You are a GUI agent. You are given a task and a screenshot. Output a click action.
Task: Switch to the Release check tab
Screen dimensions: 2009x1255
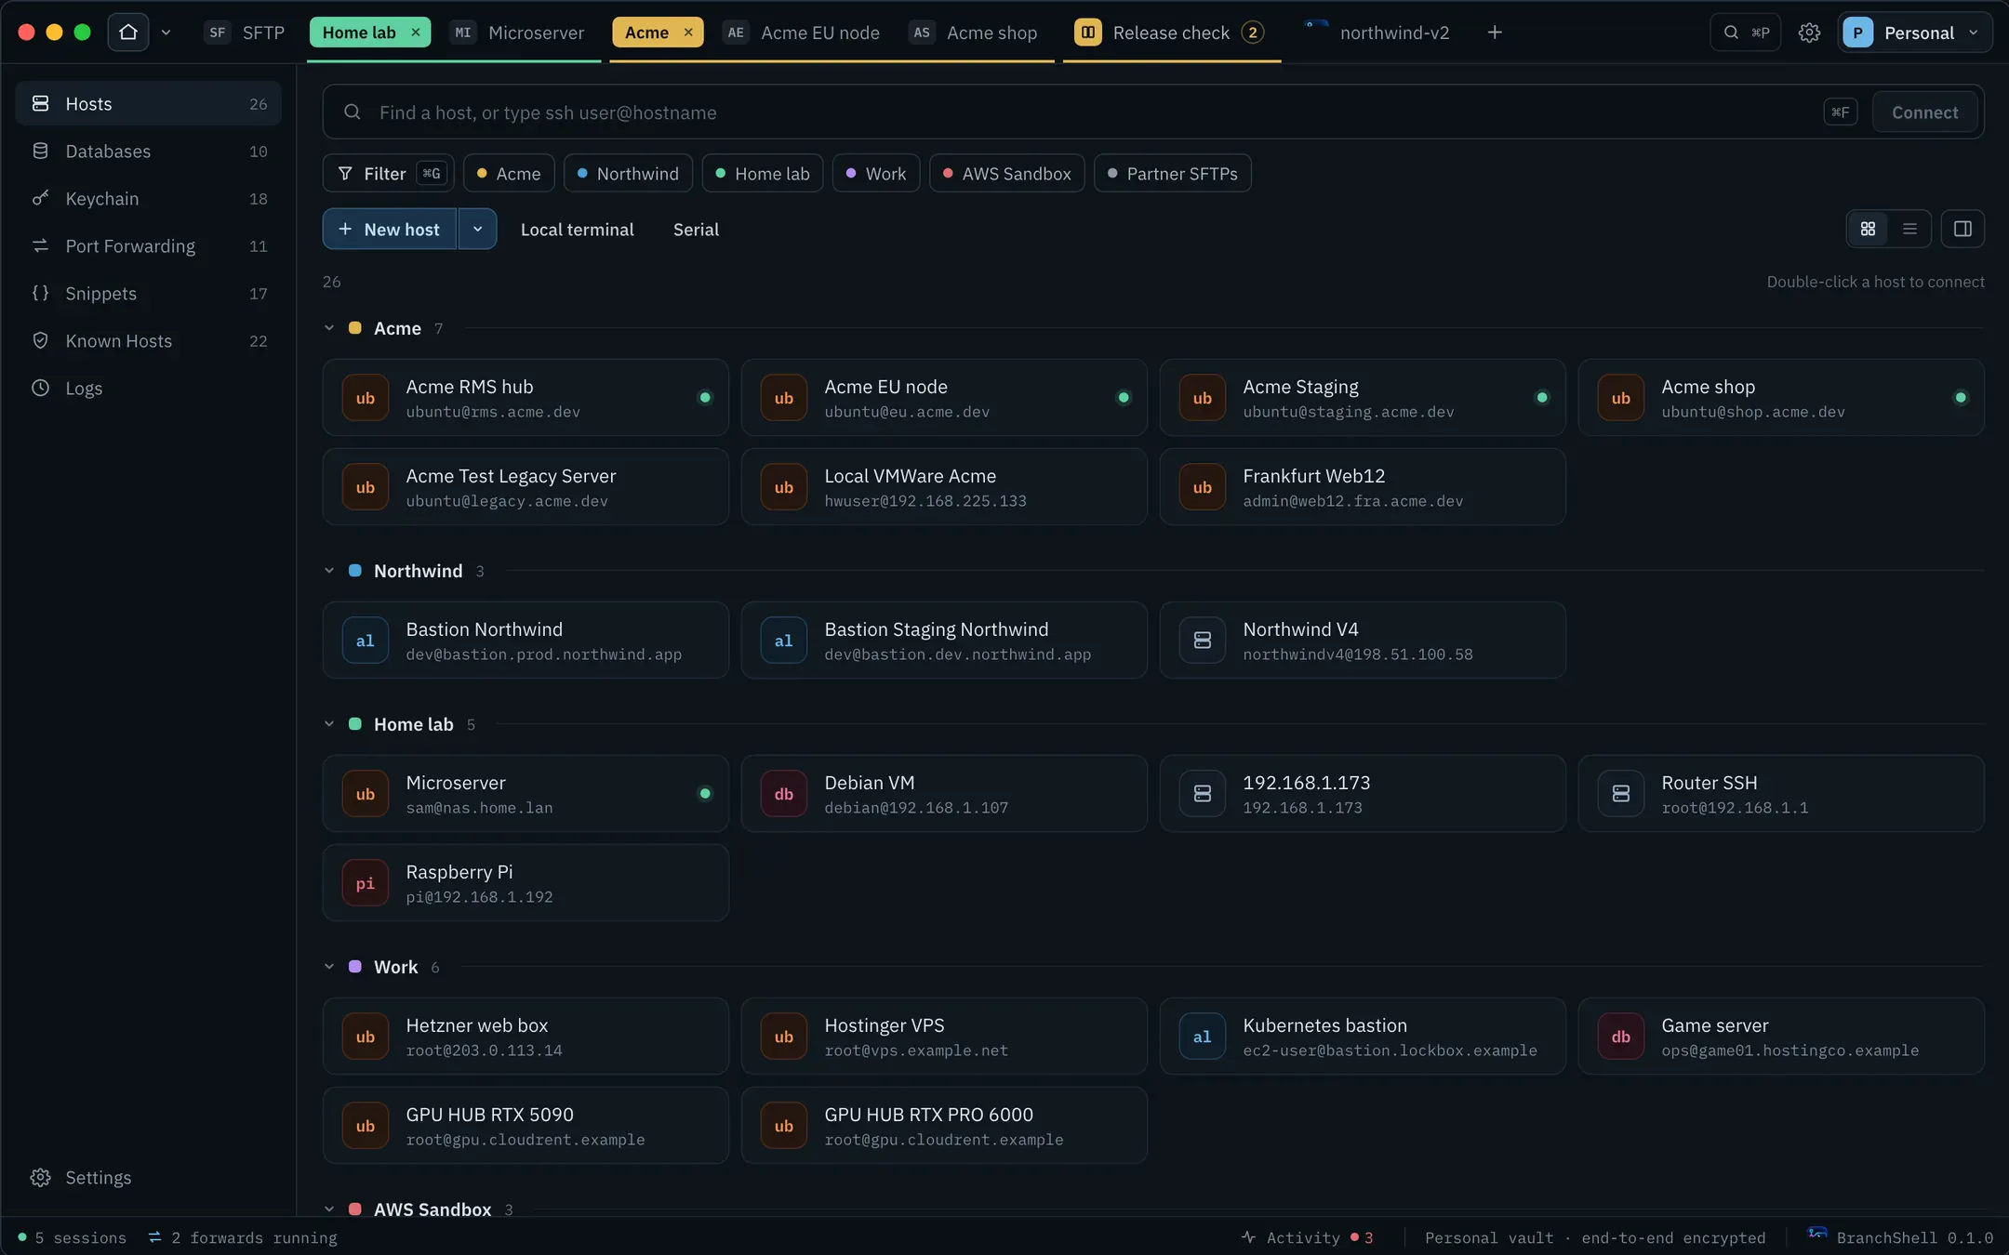point(1171,33)
